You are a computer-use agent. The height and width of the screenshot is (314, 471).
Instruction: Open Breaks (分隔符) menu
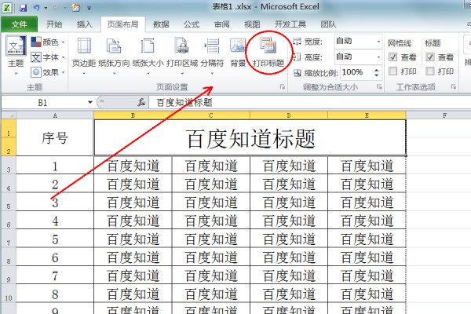point(212,56)
